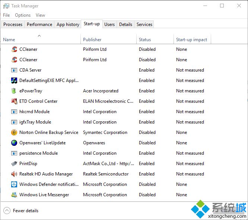Click the ETD Control Center icon
The height and width of the screenshot is (220, 248).
pos(14,101)
